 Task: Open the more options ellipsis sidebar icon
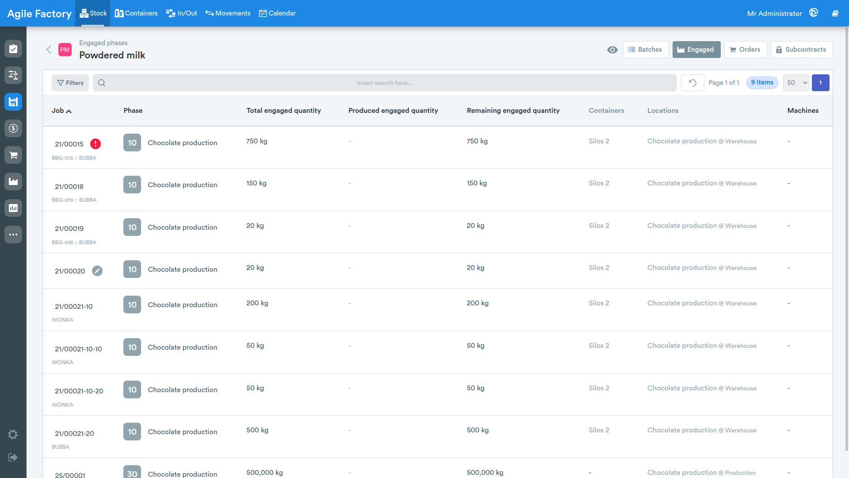coord(13,235)
